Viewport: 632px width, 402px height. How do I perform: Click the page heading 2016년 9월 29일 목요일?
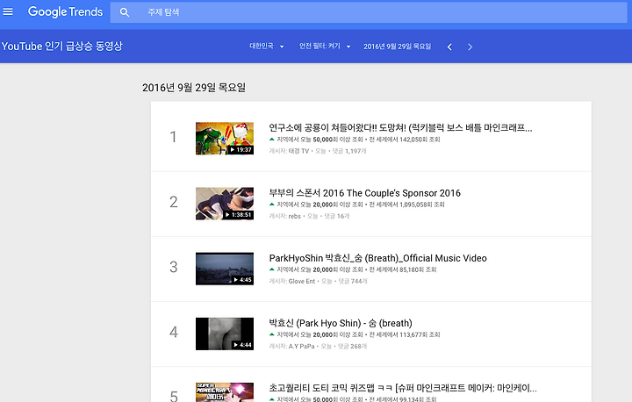(x=194, y=88)
